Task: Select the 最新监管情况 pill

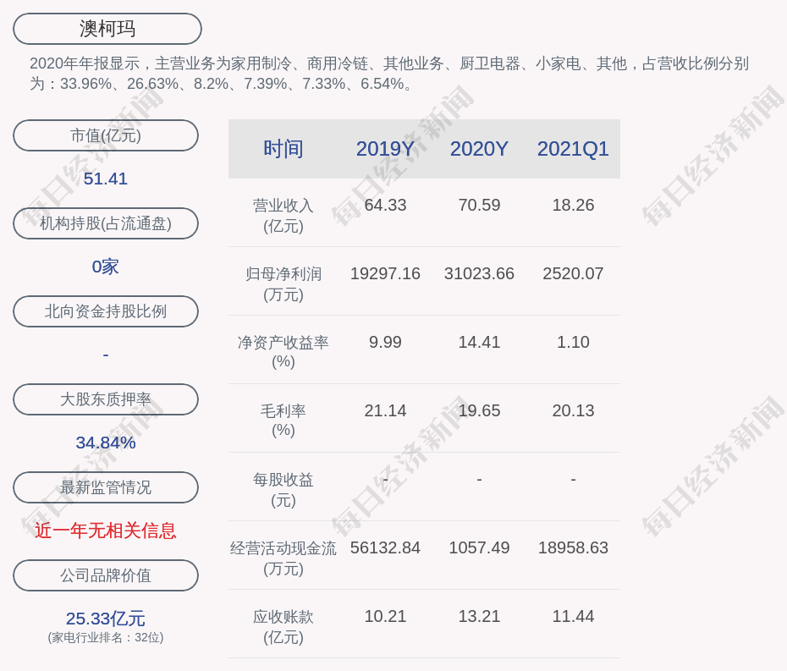Action: pos(106,487)
